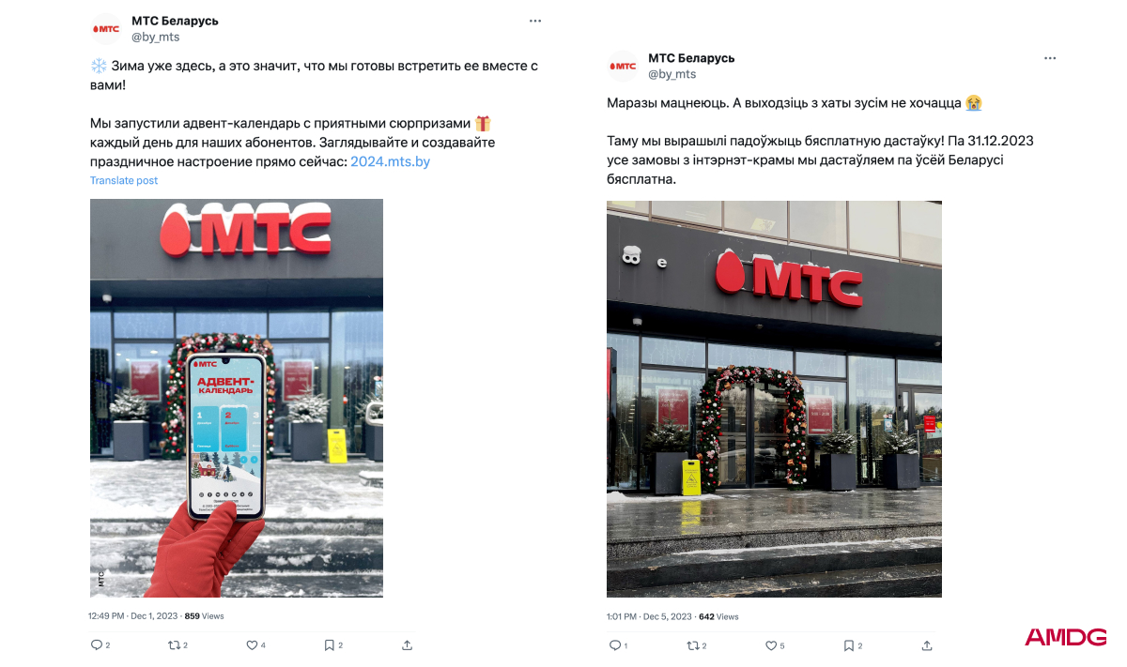Click Translate post link
This screenshot has width=1127, height=667.
coord(124,180)
